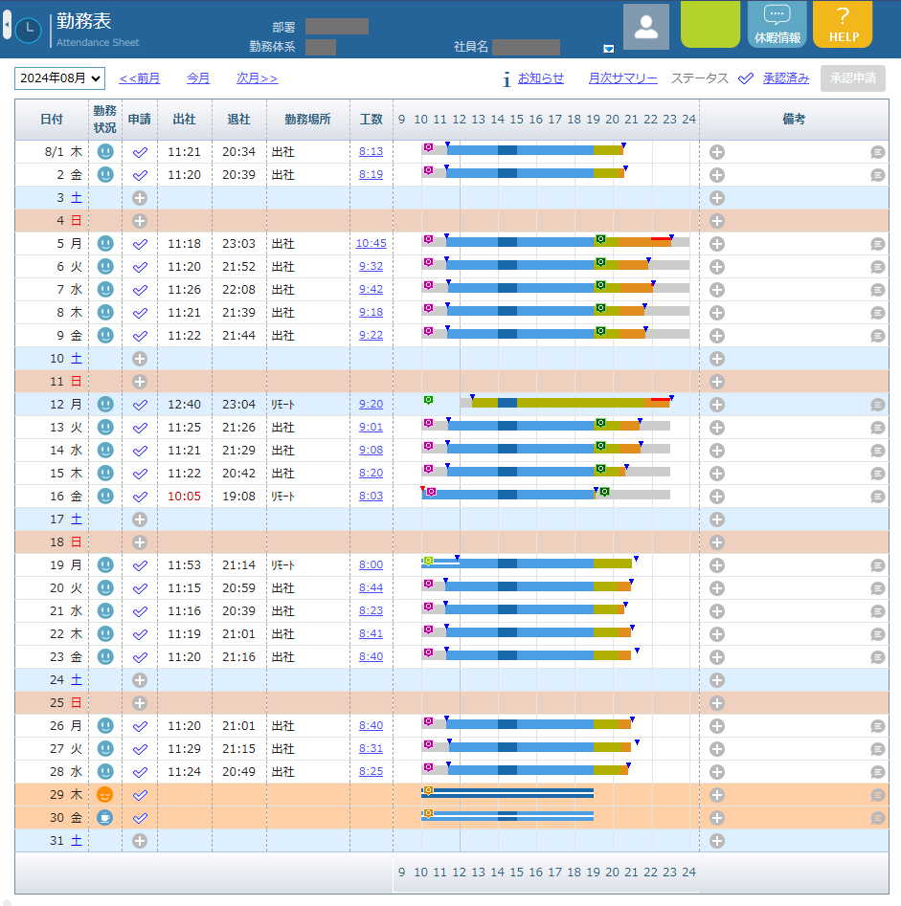The width and height of the screenshot is (901, 906).
Task: Click the smiley status icon for 8/16
Action: pos(105,497)
